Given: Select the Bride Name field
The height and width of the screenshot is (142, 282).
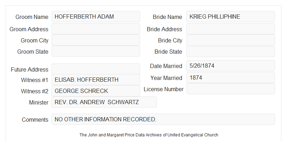Looking at the screenshot, I should coord(231,16).
